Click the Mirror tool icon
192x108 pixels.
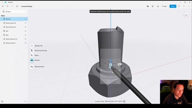click(x=32, y=55)
